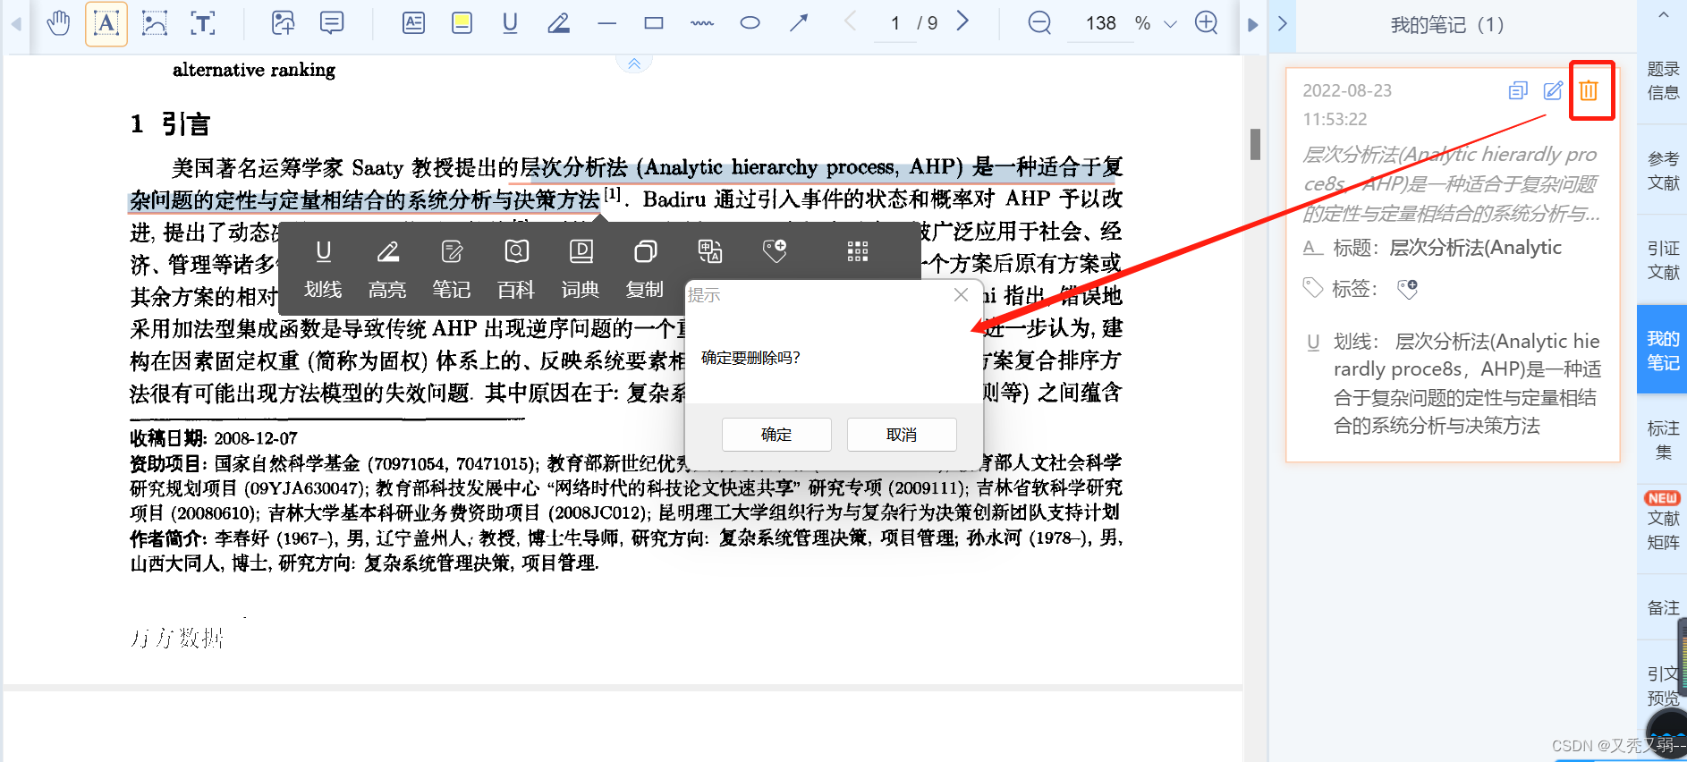Click the note date 2022-08-23
The width and height of the screenshot is (1687, 762).
point(1347,90)
